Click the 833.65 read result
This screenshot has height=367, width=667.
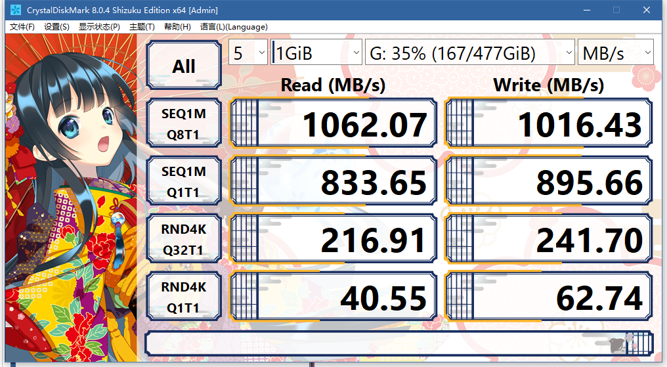pos(333,181)
